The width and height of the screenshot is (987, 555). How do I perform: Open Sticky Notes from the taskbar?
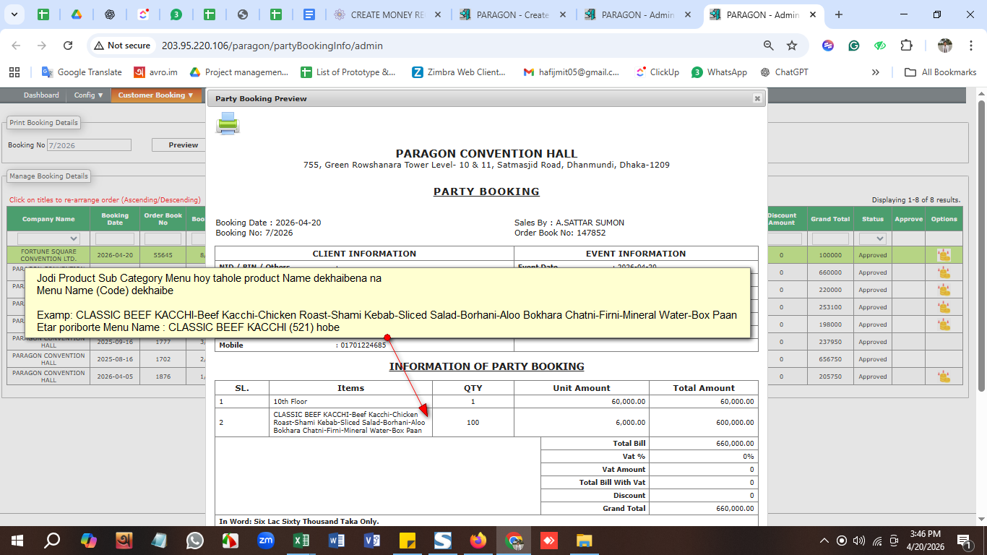(408, 541)
